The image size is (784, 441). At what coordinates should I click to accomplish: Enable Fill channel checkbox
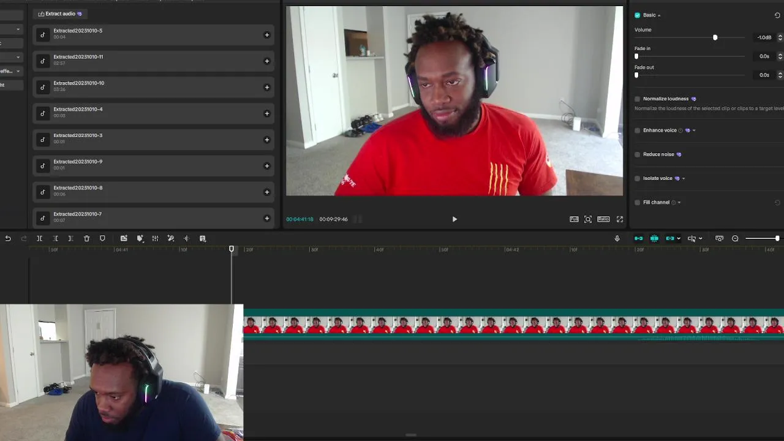click(637, 203)
